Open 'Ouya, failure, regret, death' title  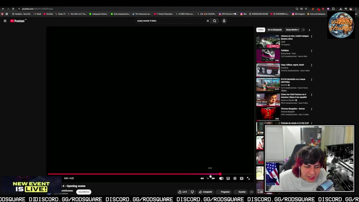(292, 65)
